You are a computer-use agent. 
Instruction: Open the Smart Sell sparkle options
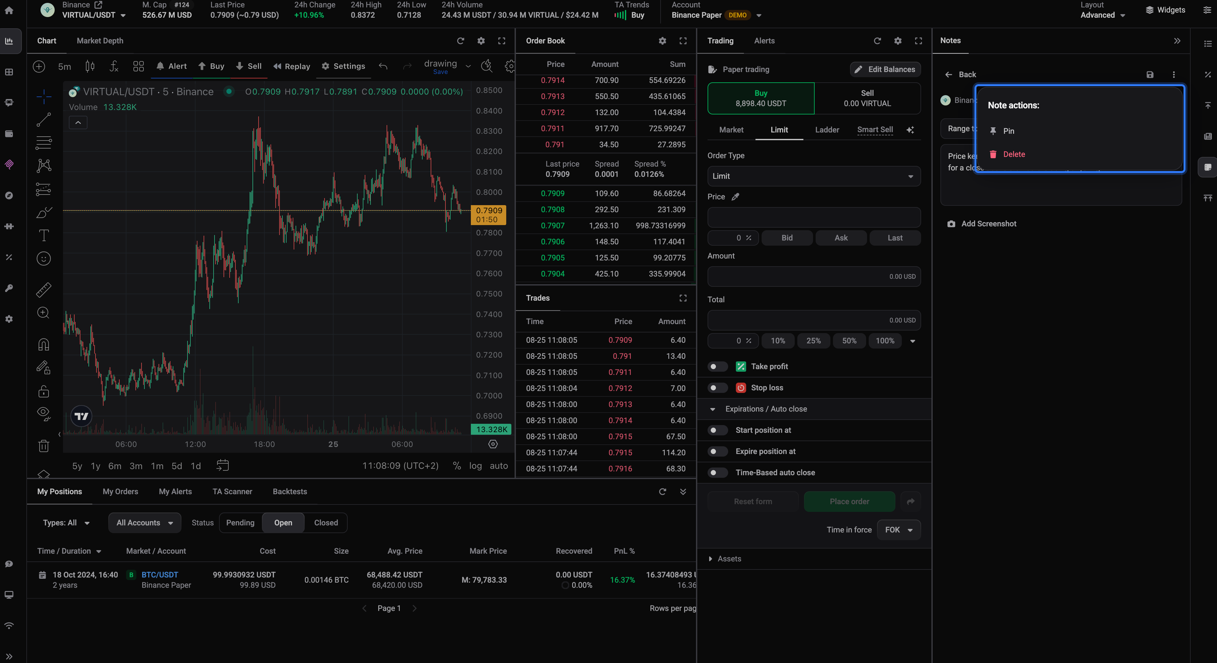click(x=910, y=130)
